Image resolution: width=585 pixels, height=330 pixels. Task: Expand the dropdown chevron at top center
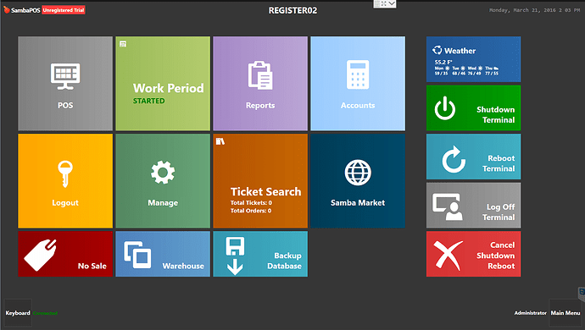click(x=392, y=3)
